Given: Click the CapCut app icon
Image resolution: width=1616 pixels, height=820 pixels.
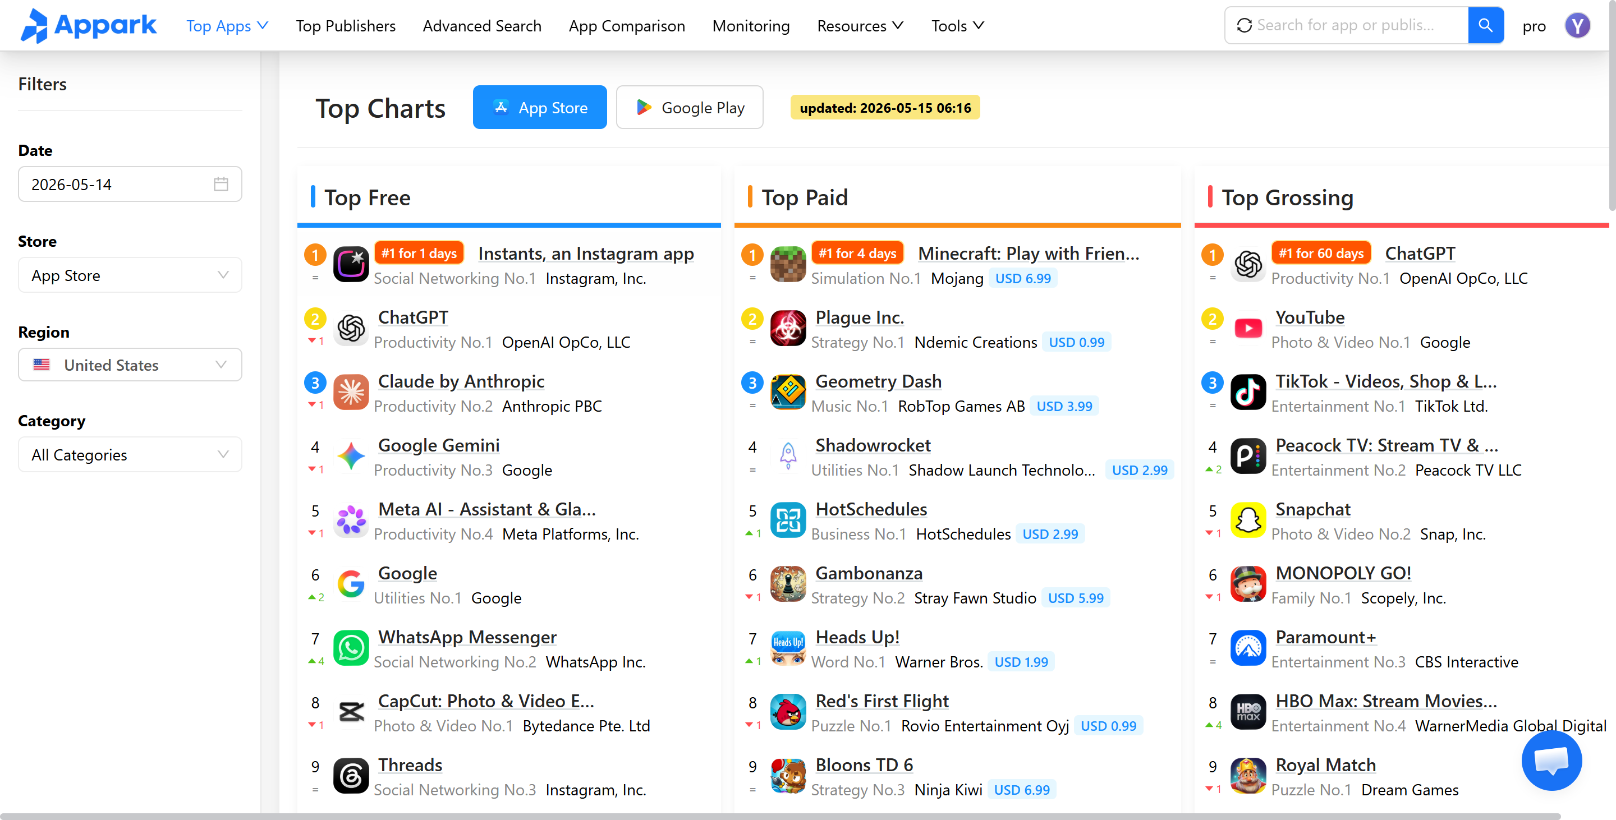Looking at the screenshot, I should (351, 712).
